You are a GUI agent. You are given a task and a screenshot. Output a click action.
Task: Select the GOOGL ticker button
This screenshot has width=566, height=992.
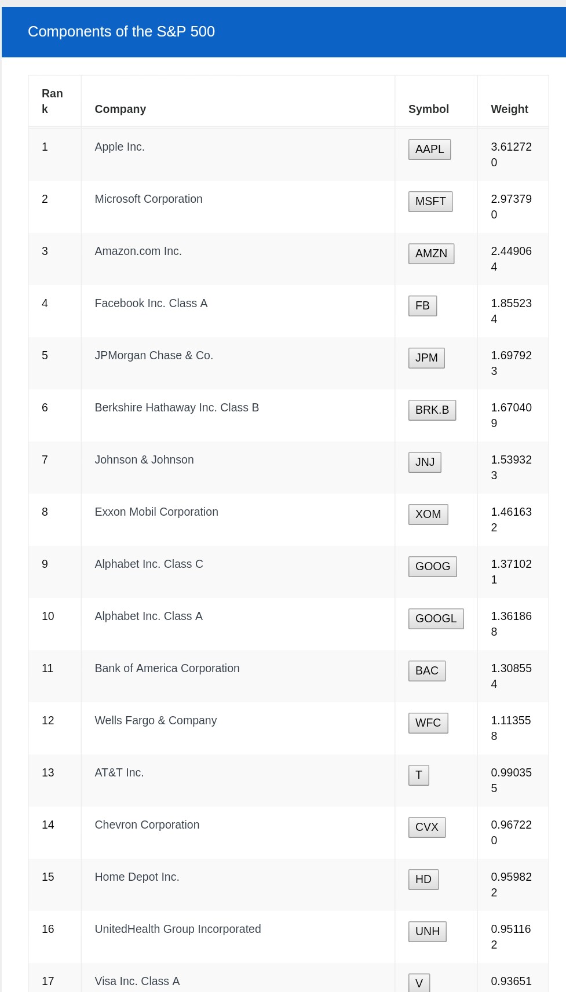436,619
